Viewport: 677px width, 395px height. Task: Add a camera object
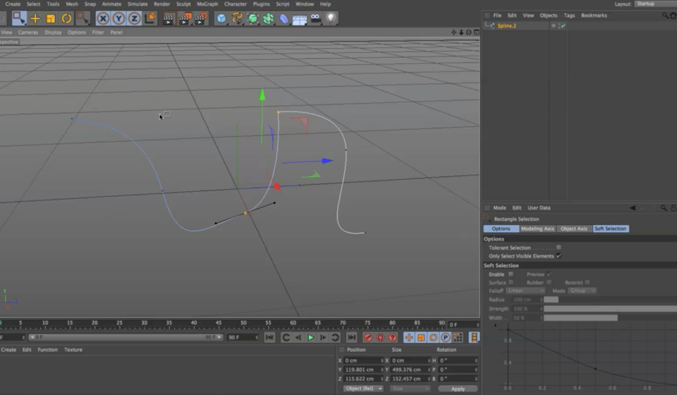(x=316, y=18)
